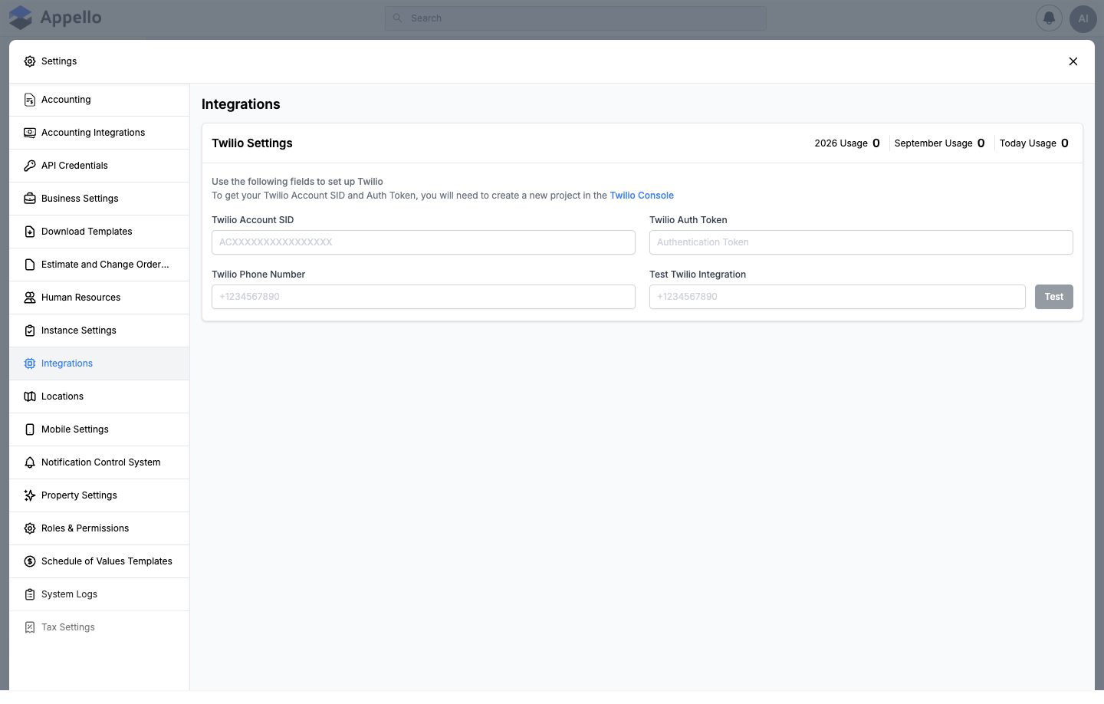This screenshot has height=704, width=1104.
Task: Click the Roles & Permissions gear icon
Action: point(30,528)
